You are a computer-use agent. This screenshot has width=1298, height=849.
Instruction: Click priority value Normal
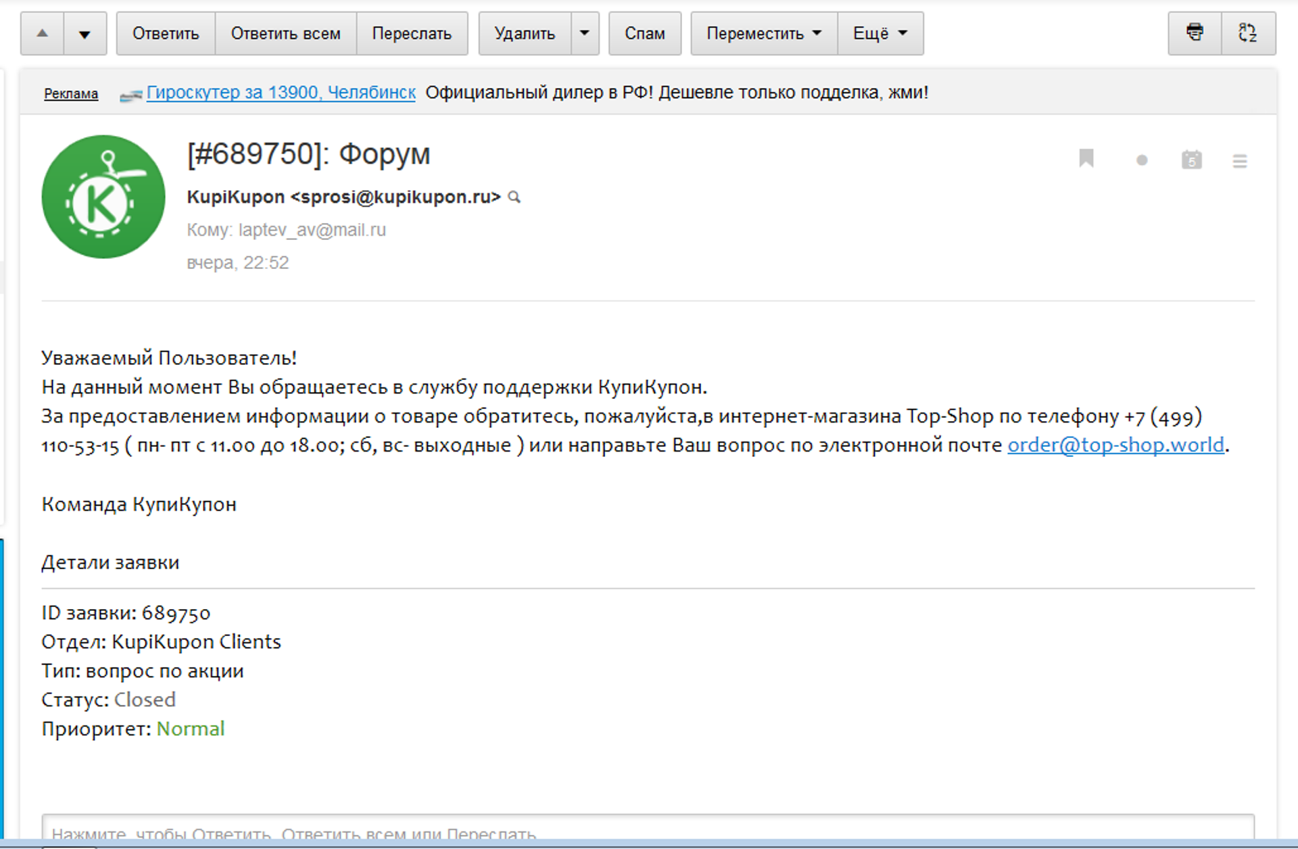coord(191,729)
